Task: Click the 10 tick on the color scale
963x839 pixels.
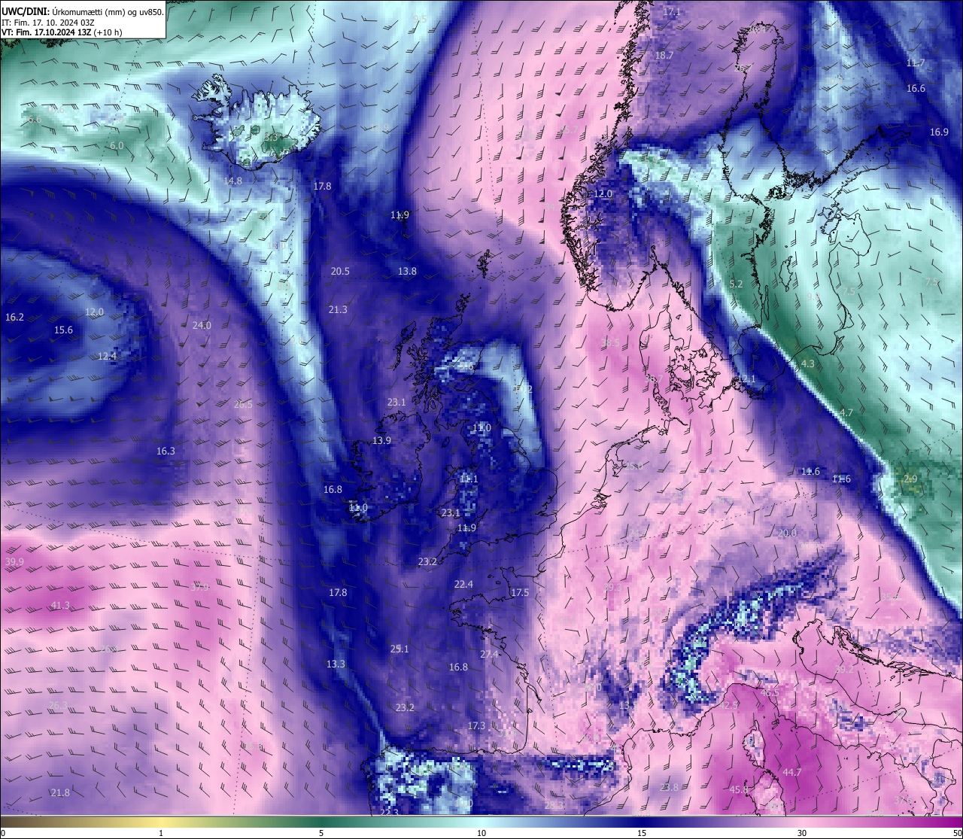Action: pyautogui.click(x=481, y=833)
